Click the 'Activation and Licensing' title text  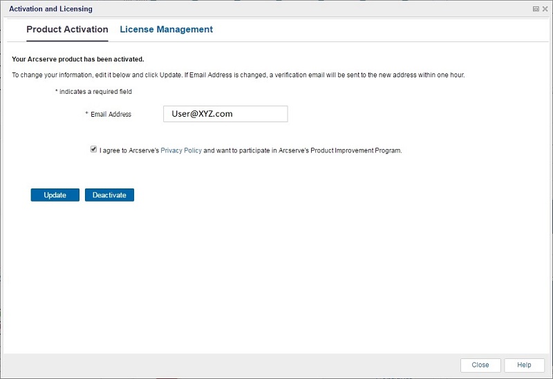coord(50,9)
